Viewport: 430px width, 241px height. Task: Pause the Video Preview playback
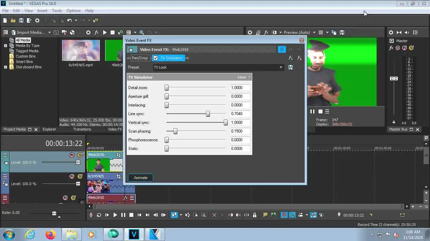(x=312, y=111)
